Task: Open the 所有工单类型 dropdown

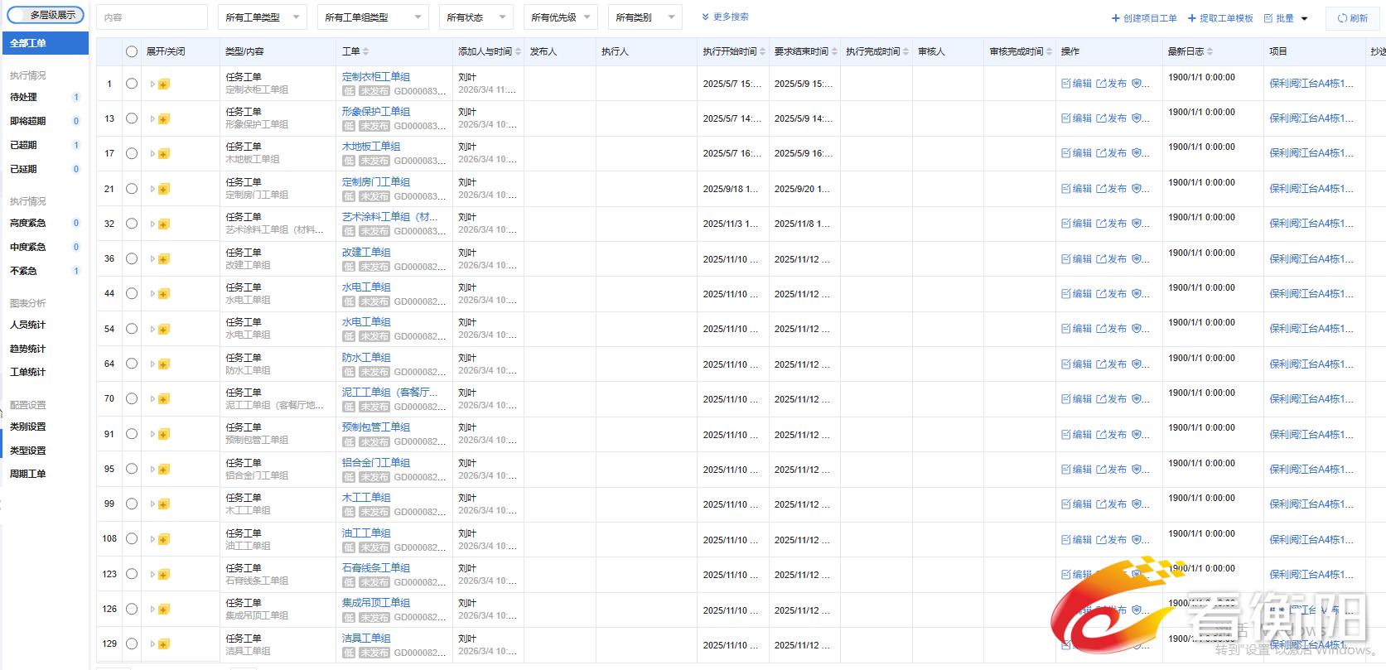Action: tap(262, 17)
